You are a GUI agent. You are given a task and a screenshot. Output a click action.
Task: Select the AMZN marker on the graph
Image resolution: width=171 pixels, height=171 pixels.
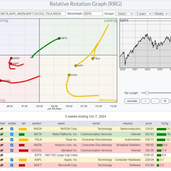11,58
